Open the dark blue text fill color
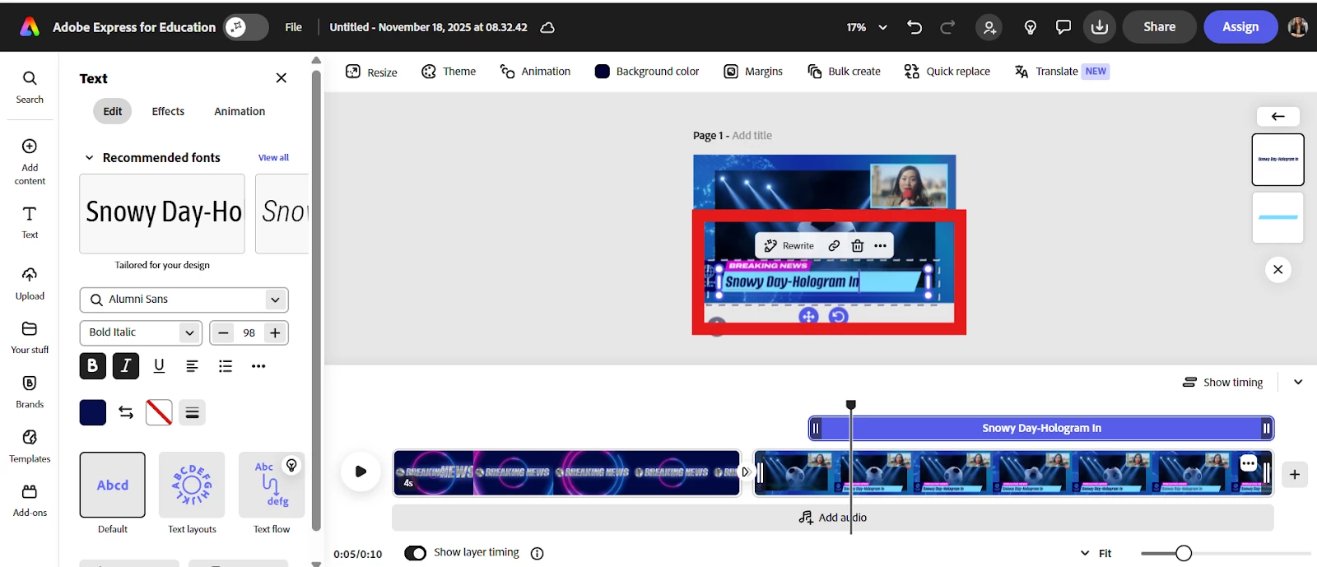Screen dimensions: 1317x567 click(93, 412)
